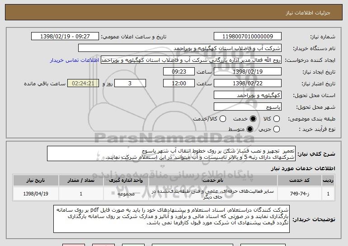This screenshot has height=246, width=348.
Task: Click the delivery city field یاسوج
Action: [x=248, y=107]
